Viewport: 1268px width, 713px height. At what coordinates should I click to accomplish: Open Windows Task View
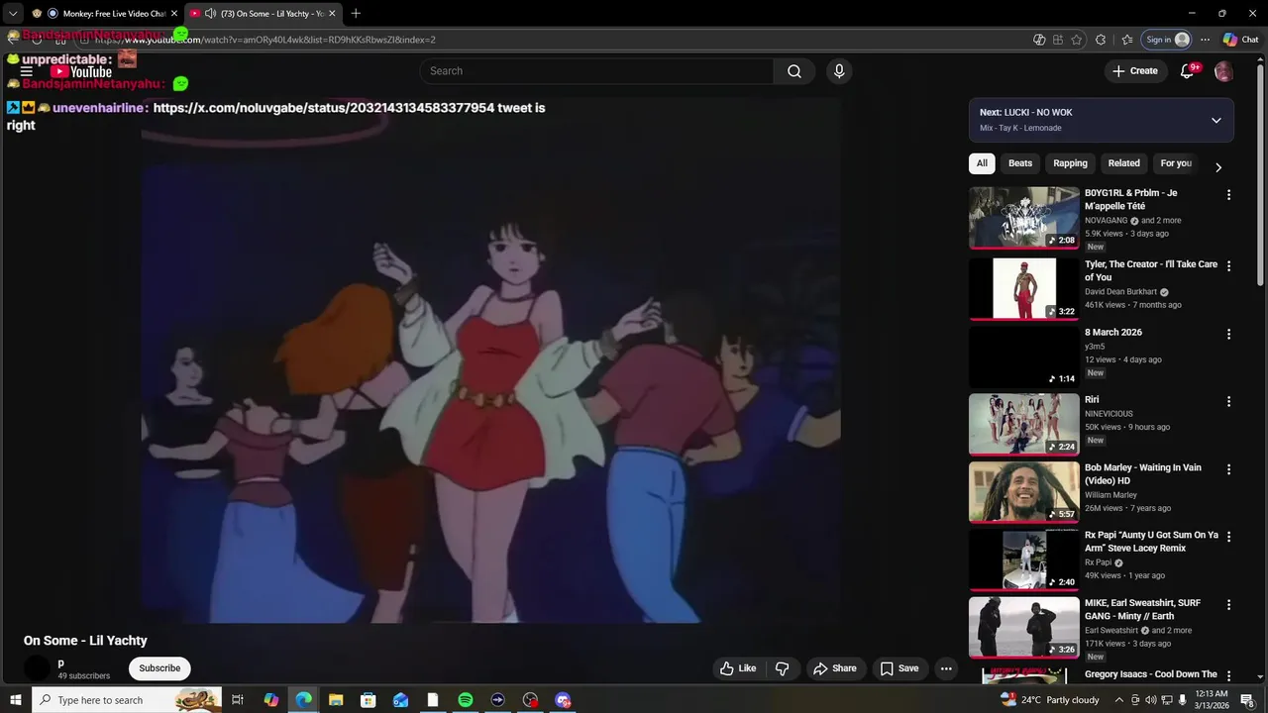click(238, 700)
